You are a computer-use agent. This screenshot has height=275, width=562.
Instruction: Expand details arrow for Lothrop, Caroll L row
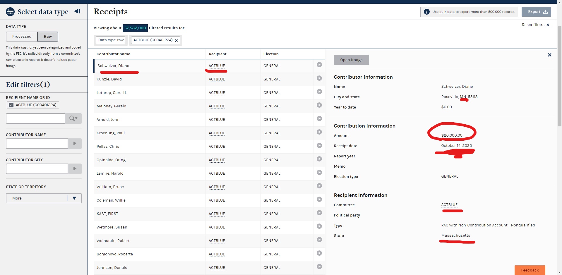(x=319, y=92)
